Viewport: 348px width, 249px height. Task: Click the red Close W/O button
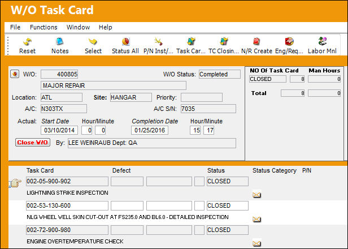33,143
